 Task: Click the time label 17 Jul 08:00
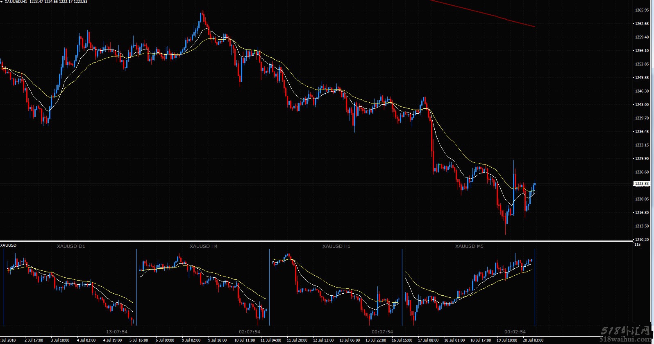428,340
